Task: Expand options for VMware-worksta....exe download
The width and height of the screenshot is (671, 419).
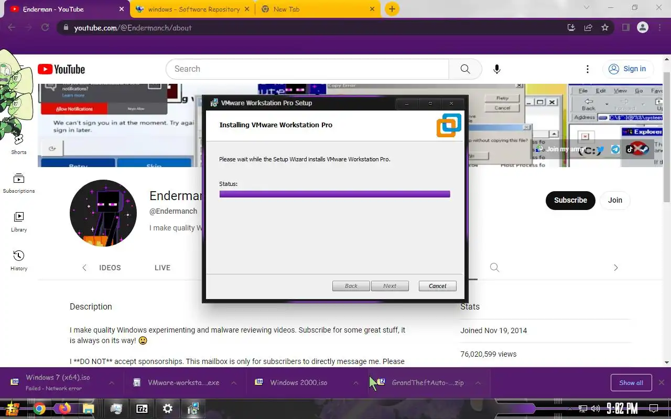Action: pyautogui.click(x=234, y=383)
